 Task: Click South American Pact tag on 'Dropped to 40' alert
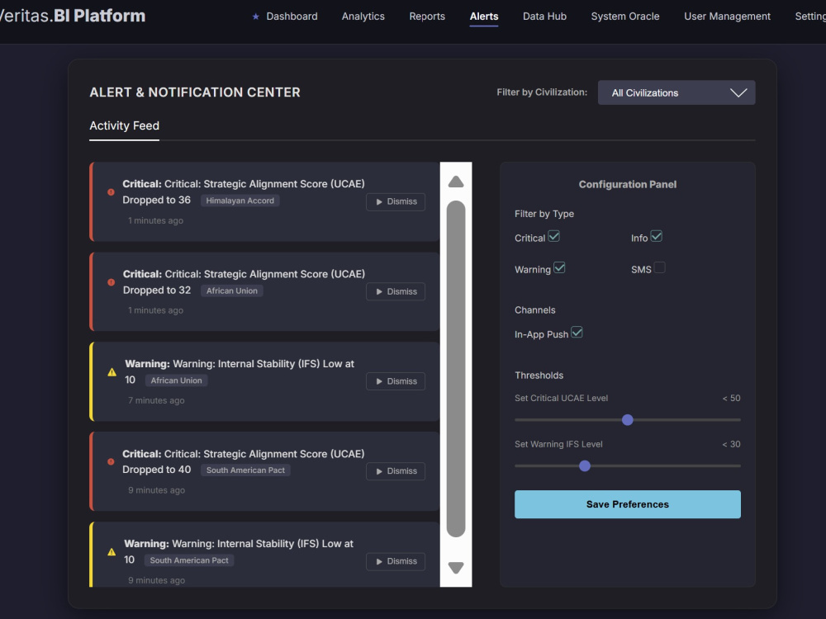tap(245, 470)
